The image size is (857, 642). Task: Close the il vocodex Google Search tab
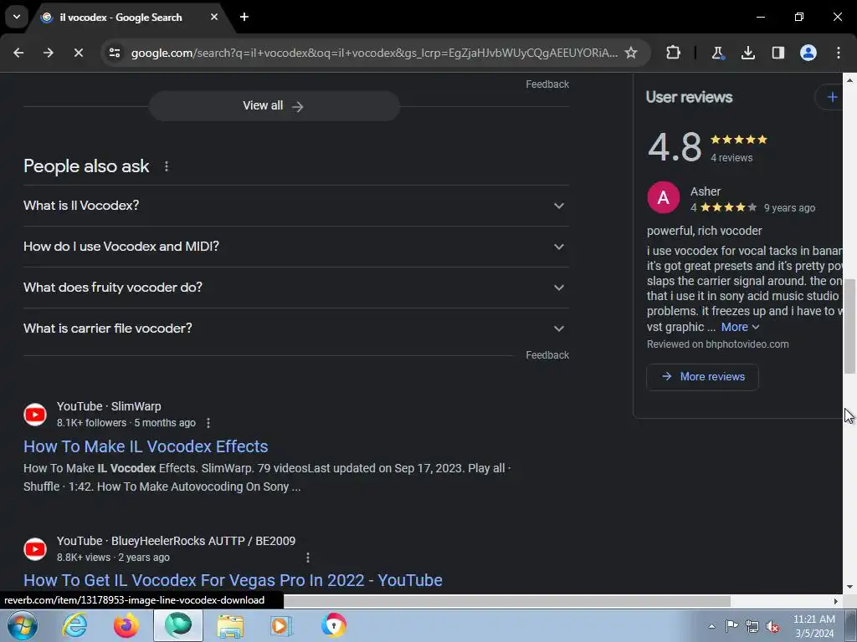click(x=214, y=17)
